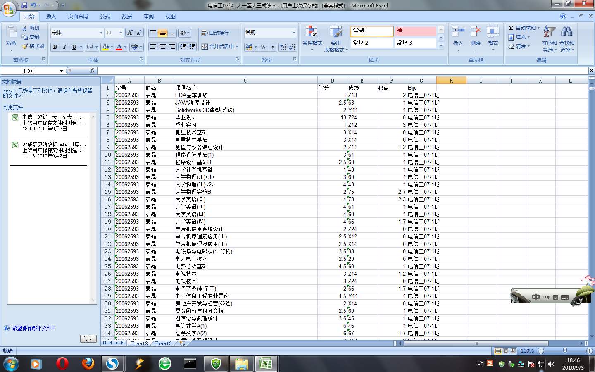
Task: Open Excel Help question mark
Action: 563,16
